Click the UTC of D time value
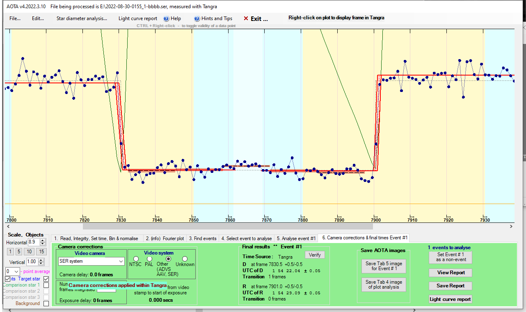526x312 pixels. pyautogui.click(x=296, y=271)
